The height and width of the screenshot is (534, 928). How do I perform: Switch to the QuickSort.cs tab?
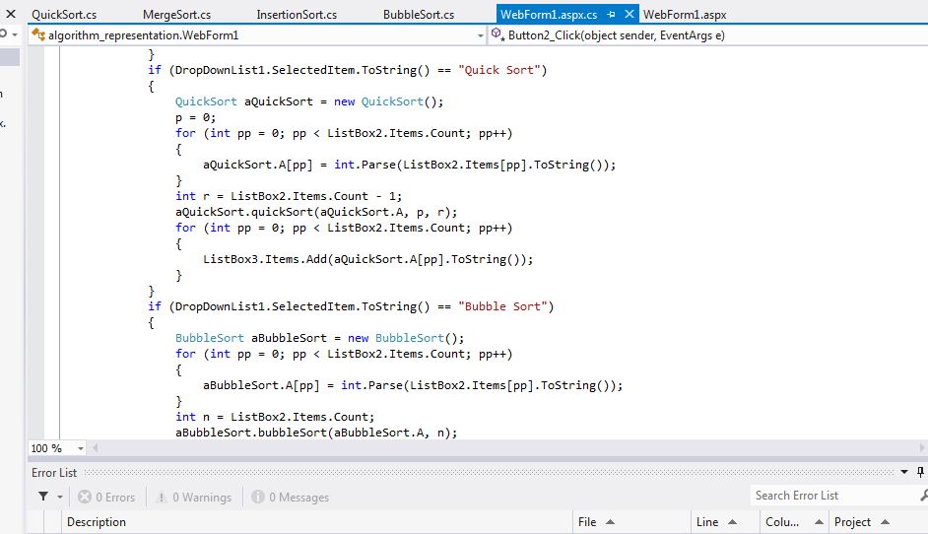click(64, 14)
